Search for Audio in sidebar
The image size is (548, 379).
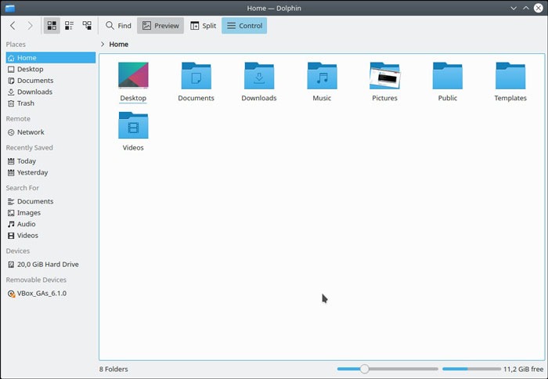51,224
